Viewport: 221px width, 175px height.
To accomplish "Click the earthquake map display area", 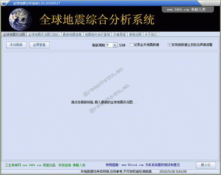I will point(110,106).
